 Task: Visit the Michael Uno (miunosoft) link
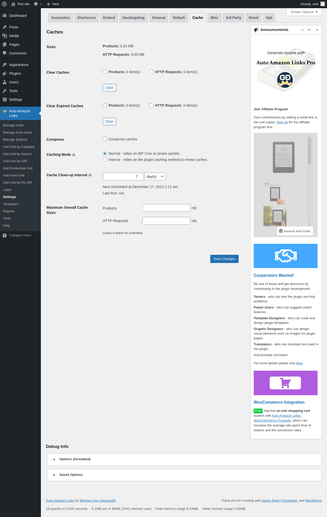click(98, 501)
